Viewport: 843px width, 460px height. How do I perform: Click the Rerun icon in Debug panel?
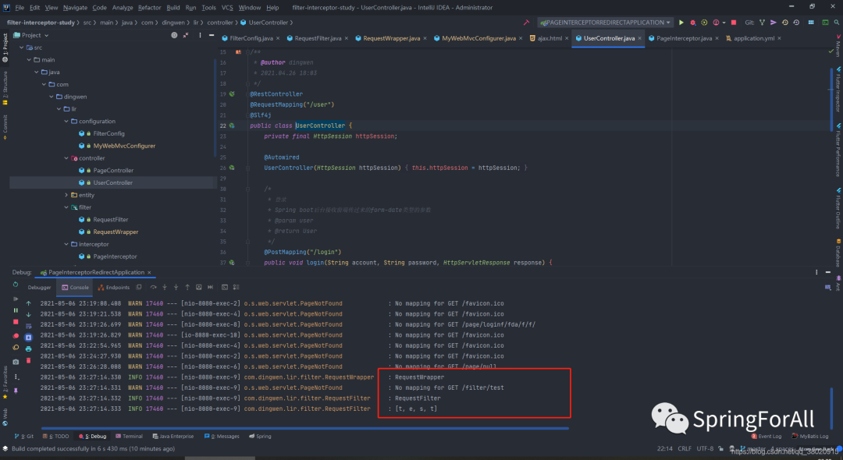(16, 285)
